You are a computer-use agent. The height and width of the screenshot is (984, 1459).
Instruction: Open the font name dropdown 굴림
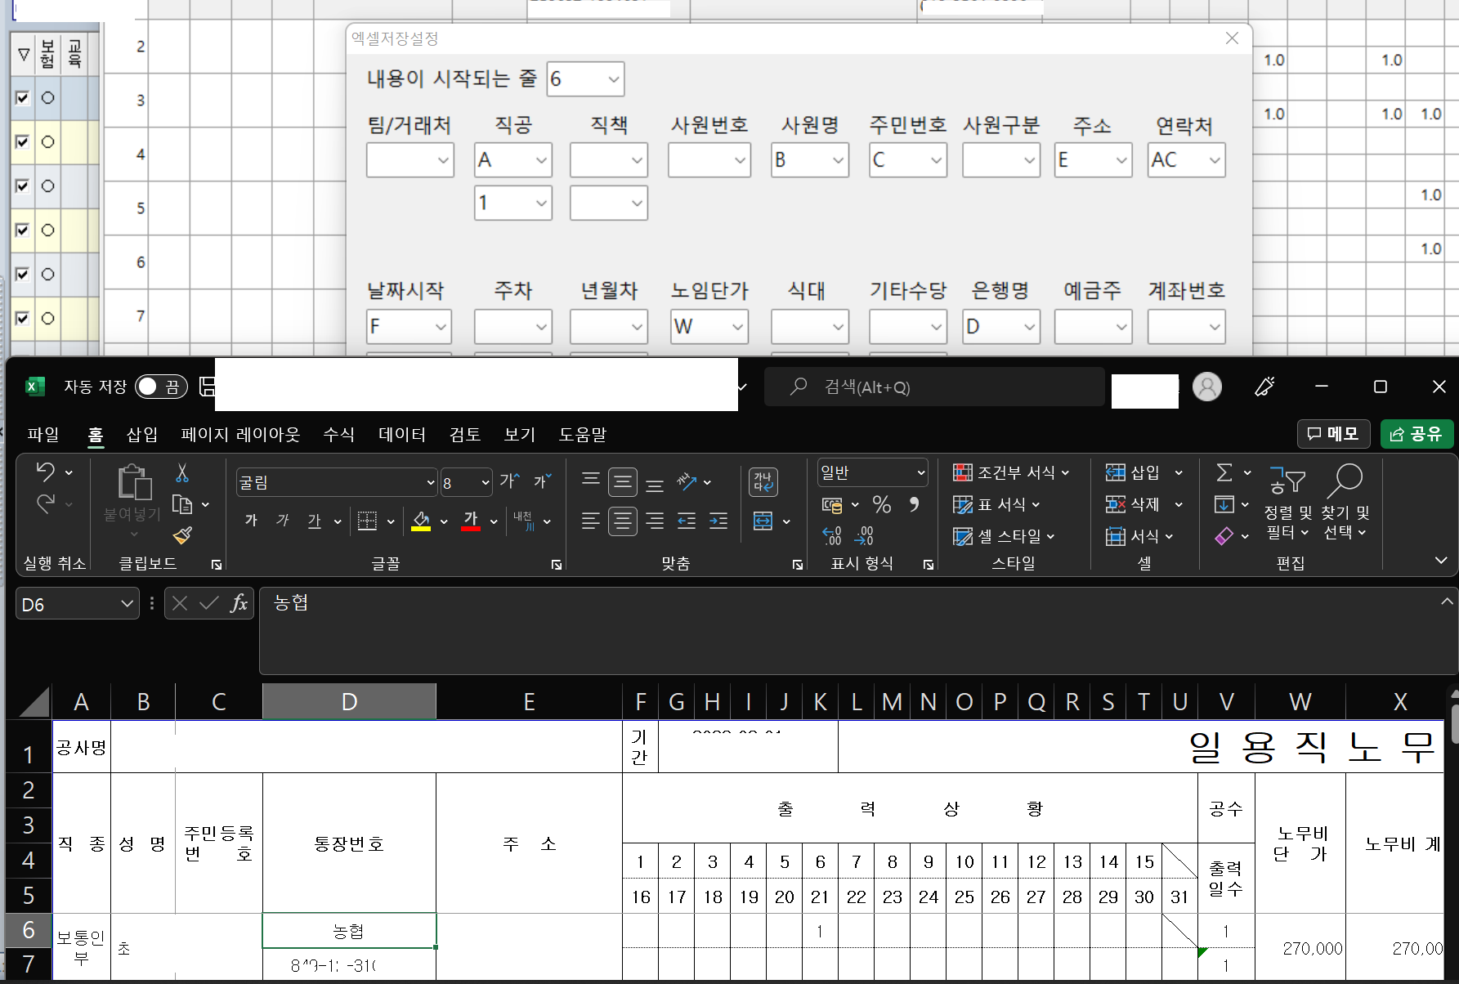(431, 483)
